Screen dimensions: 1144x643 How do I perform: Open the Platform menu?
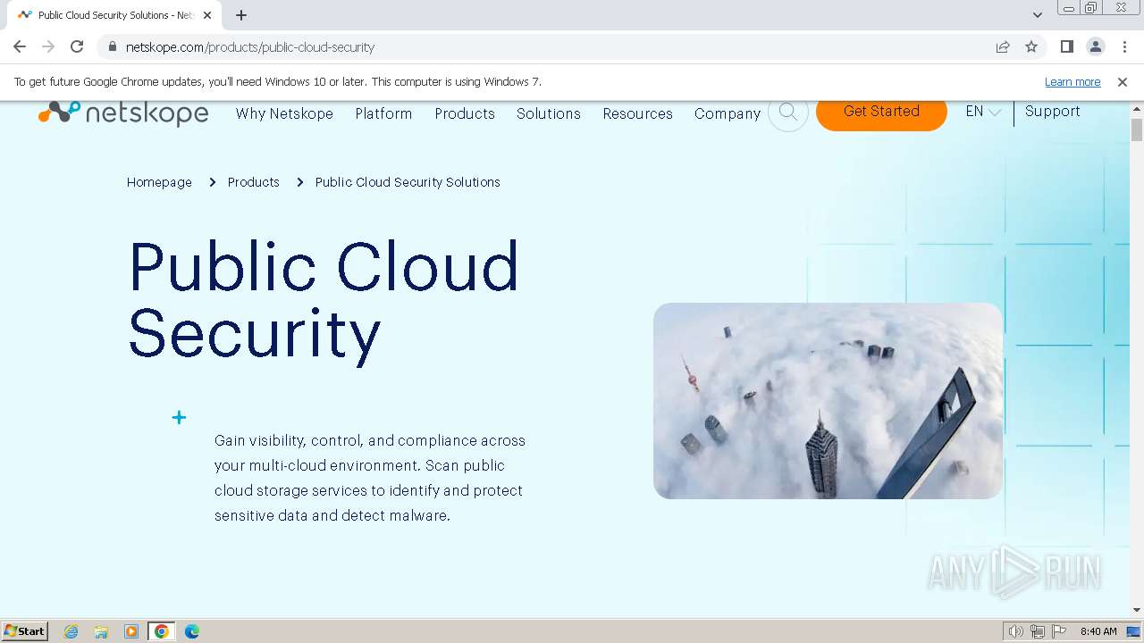click(383, 113)
